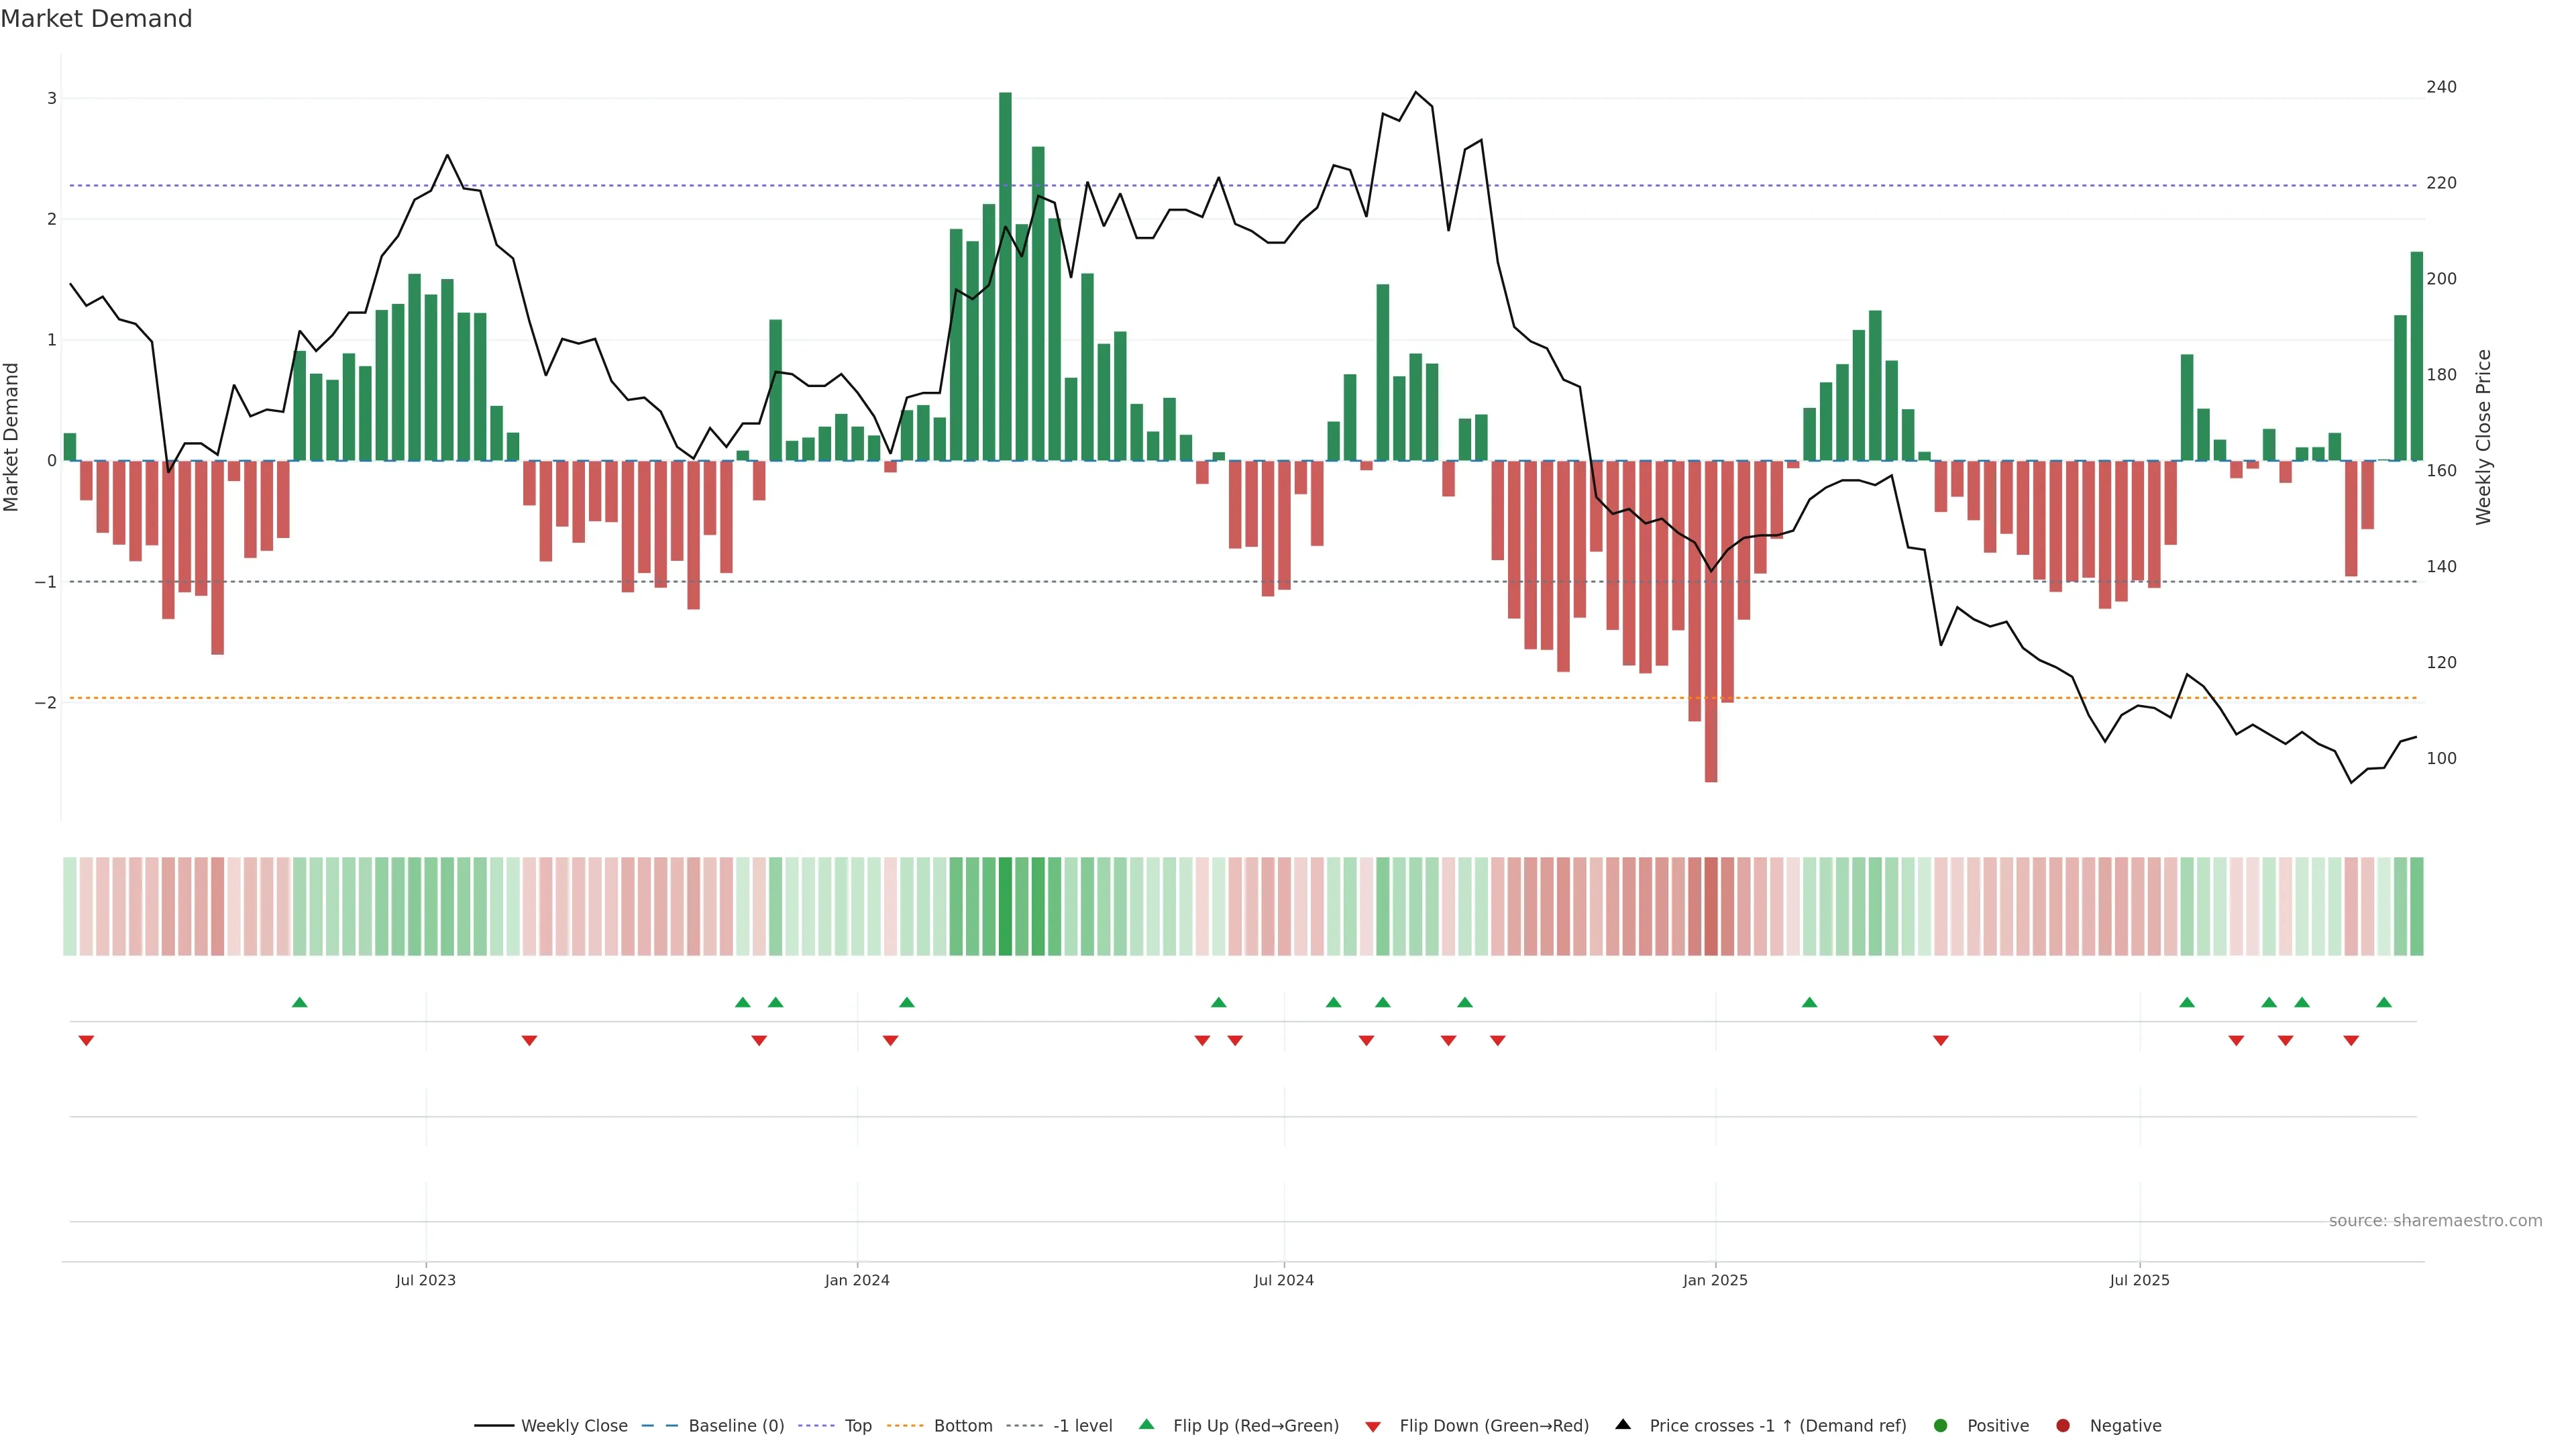Click the only flip-up marker between Jan 2025 and Jul 2025
This screenshot has height=1449, width=2576.
tap(1809, 1002)
